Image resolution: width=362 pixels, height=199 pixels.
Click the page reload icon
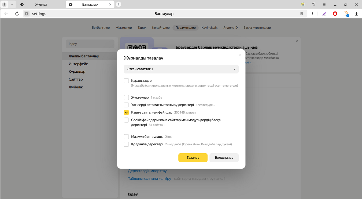[x=17, y=14]
